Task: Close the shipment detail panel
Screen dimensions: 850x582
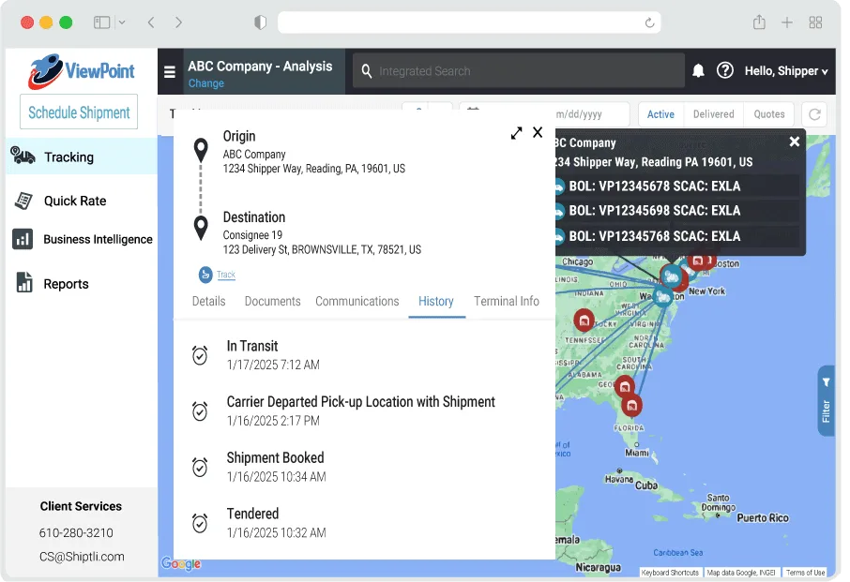Action: point(538,132)
